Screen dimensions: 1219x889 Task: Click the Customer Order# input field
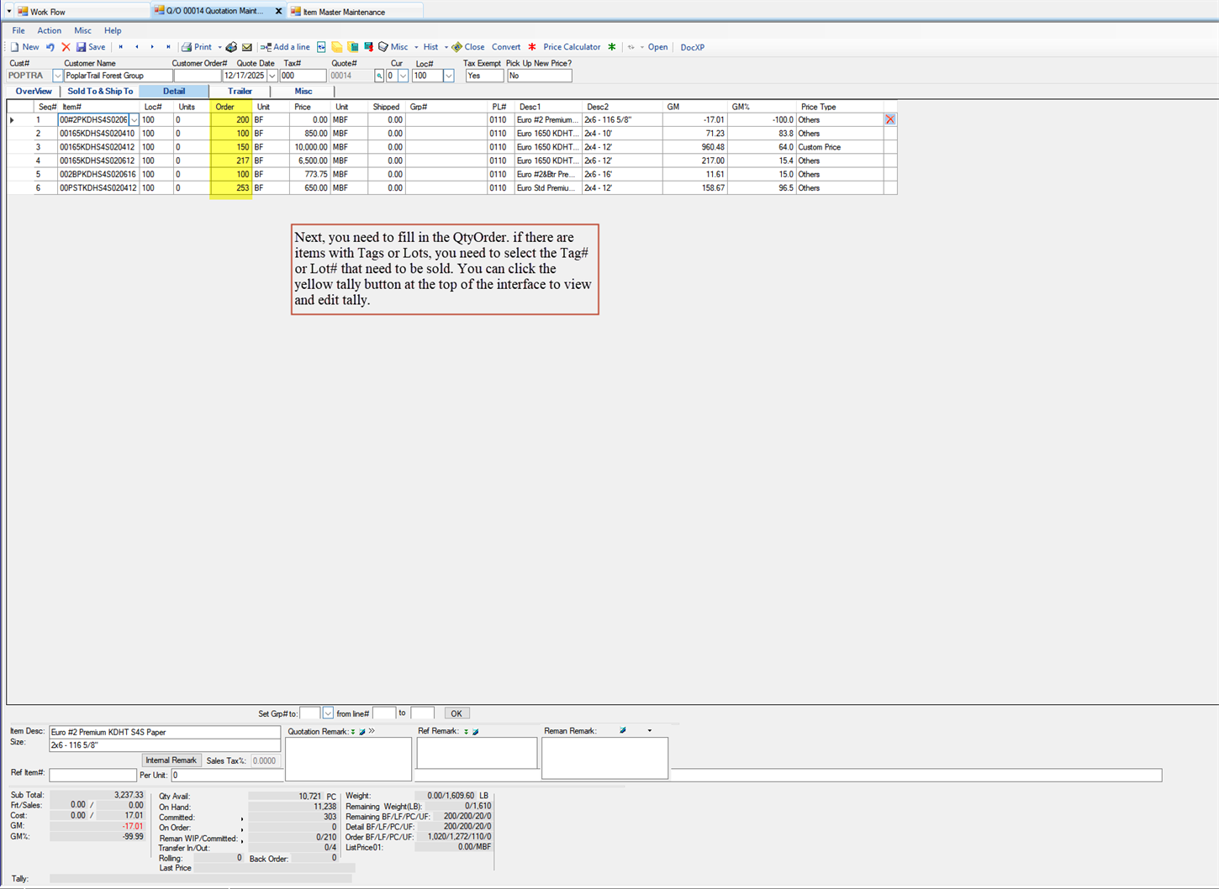(x=199, y=76)
